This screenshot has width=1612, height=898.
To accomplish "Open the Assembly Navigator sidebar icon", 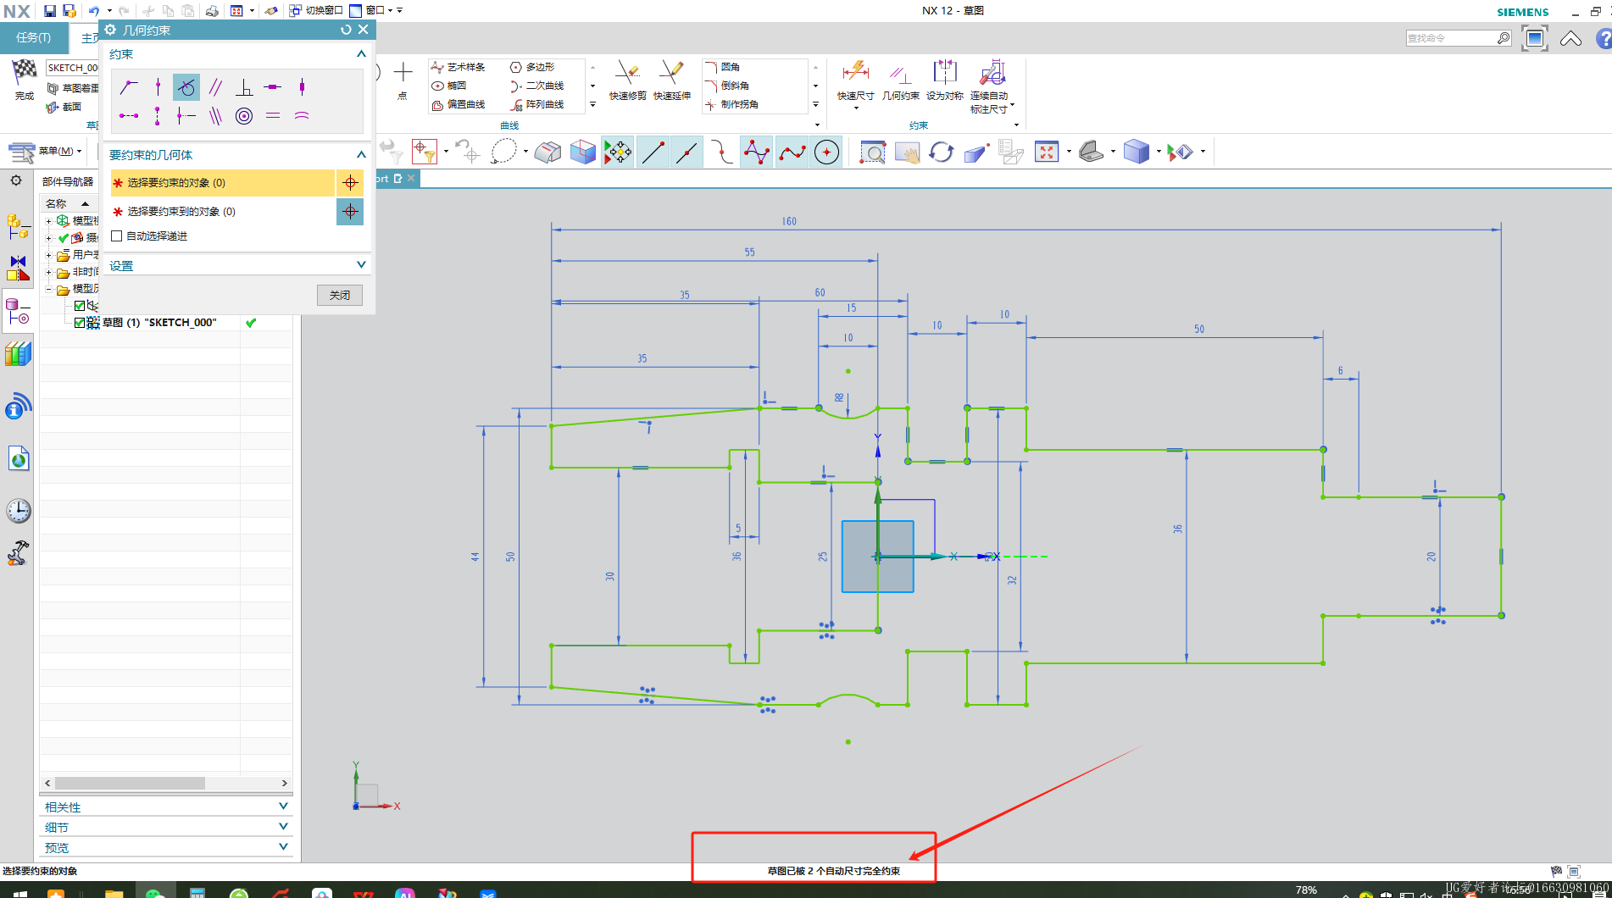I will (x=18, y=227).
